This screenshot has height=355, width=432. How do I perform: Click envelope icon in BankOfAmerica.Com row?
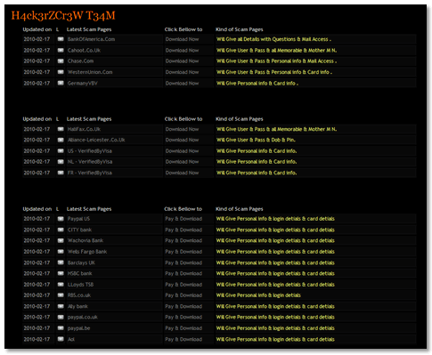point(61,39)
